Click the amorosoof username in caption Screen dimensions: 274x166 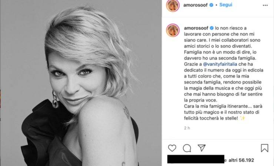pyautogui.click(x=196, y=28)
